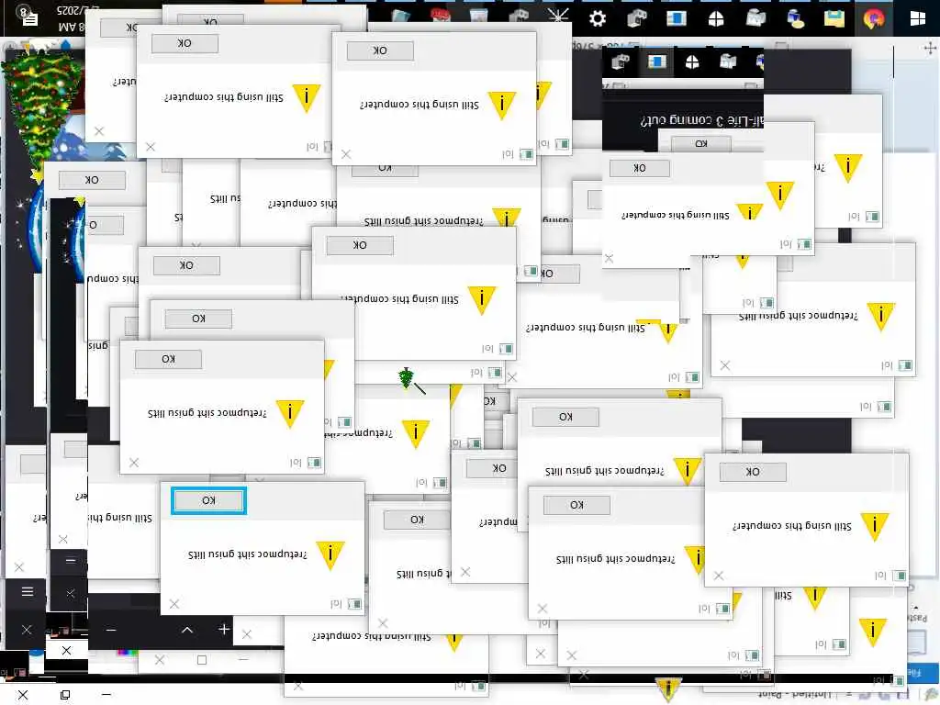940x705 pixels.
Task: Click the restore-down overlapping-squares icon of the outermost window
Action: 65,695
